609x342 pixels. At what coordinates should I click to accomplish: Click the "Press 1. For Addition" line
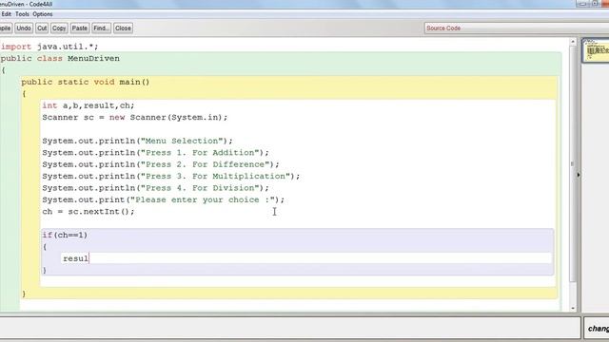tap(155, 152)
